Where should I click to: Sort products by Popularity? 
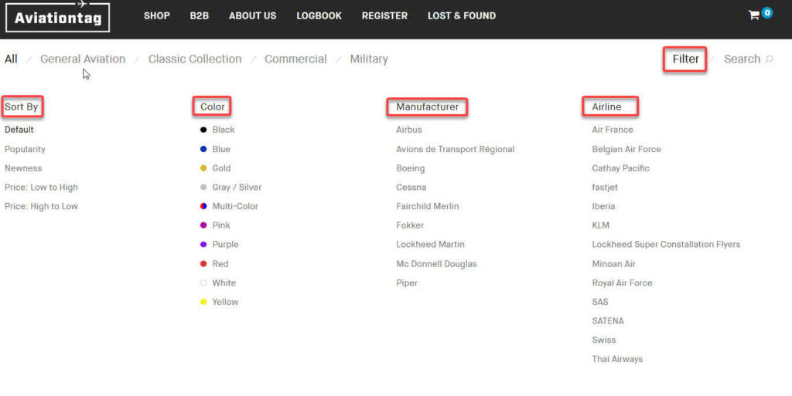tap(25, 149)
